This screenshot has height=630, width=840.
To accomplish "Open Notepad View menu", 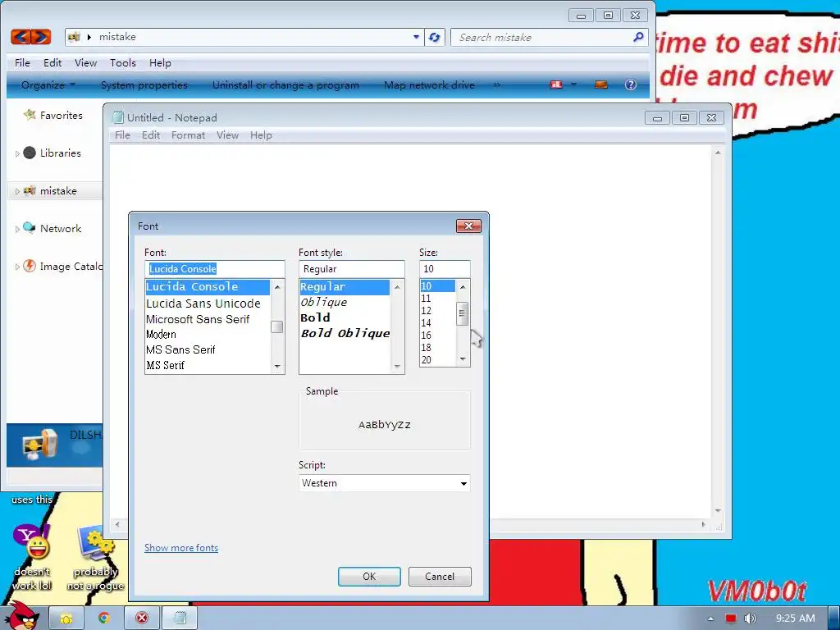I will (x=228, y=135).
